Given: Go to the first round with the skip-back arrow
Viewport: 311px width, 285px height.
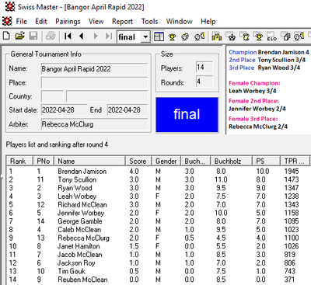Looking at the screenshot, I should point(68,36).
